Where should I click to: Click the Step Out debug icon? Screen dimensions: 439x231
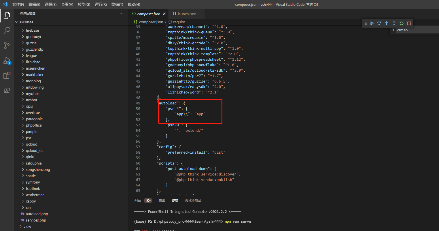(394, 23)
